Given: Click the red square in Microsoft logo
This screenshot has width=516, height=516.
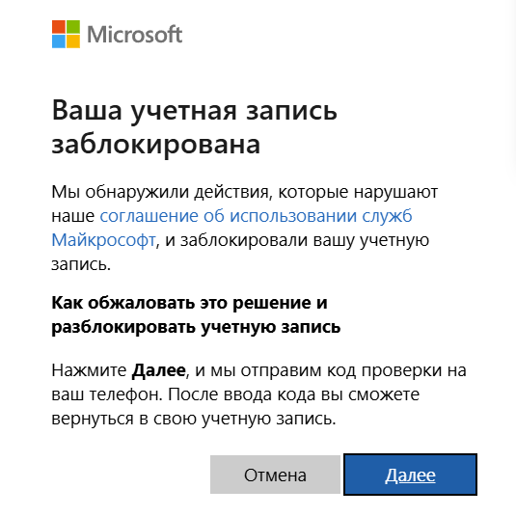Looking at the screenshot, I should (59, 27).
